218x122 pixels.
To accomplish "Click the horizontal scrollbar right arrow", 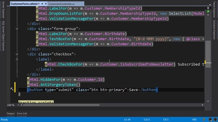I will tap(203, 105).
